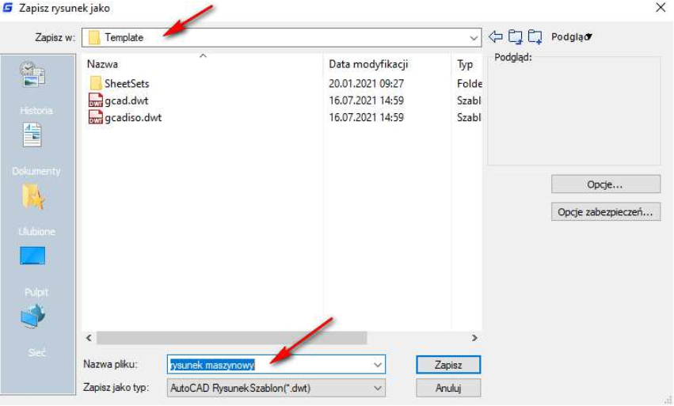Select the SheetSets folder in list

point(126,83)
